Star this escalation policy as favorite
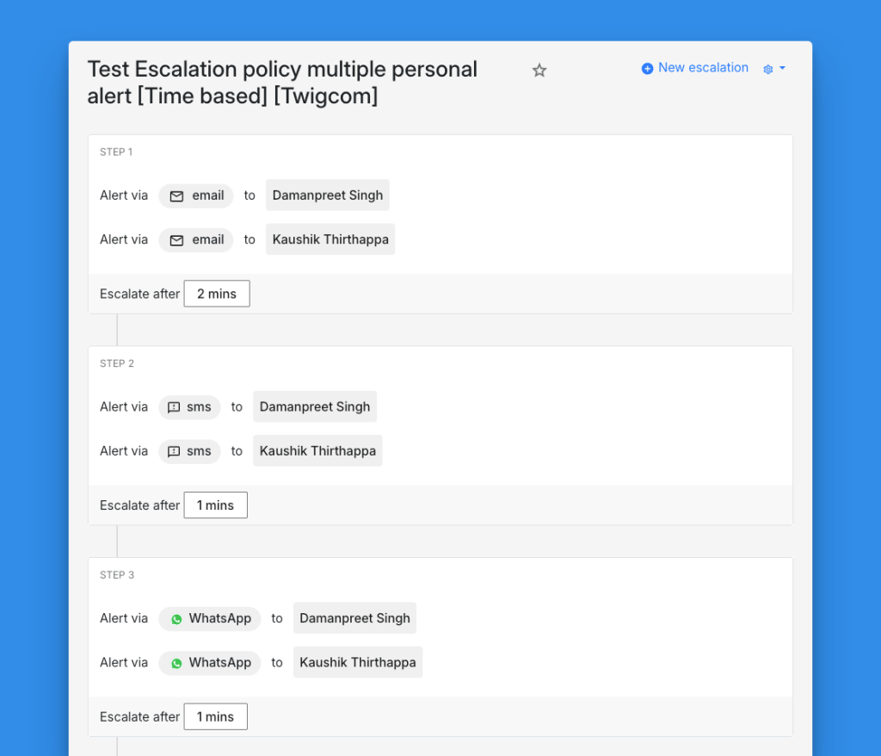Screen dimensions: 881x756 (539, 71)
